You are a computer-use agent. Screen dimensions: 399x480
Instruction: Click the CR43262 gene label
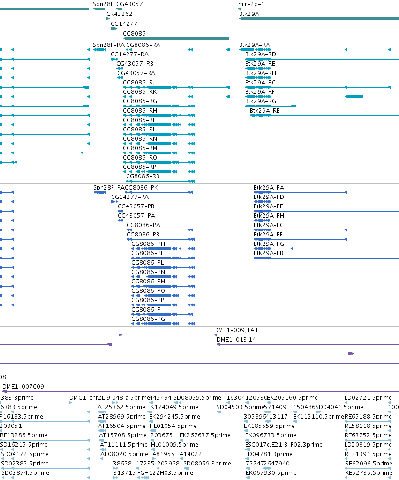pos(120,14)
